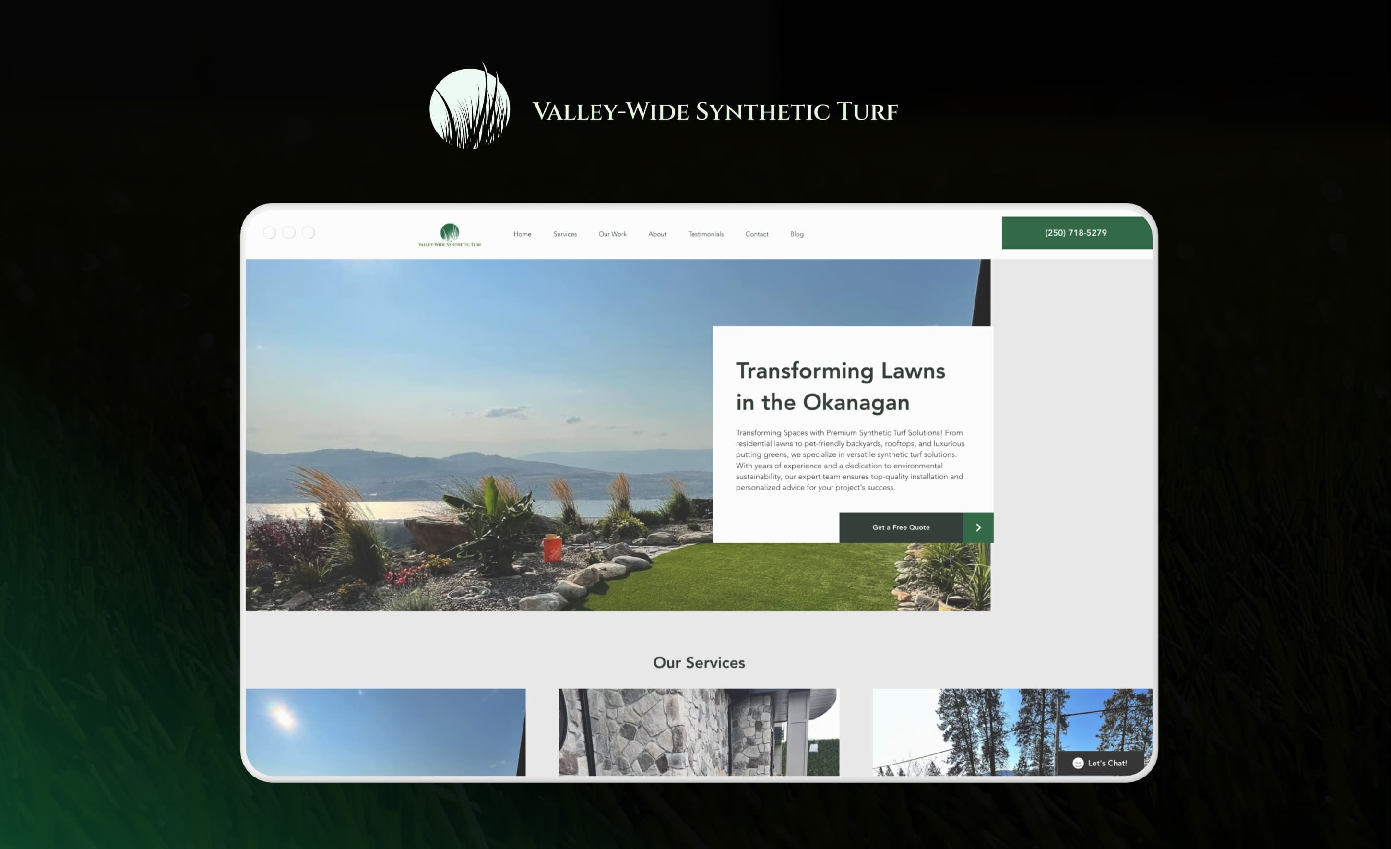Click the second window control circle

288,233
